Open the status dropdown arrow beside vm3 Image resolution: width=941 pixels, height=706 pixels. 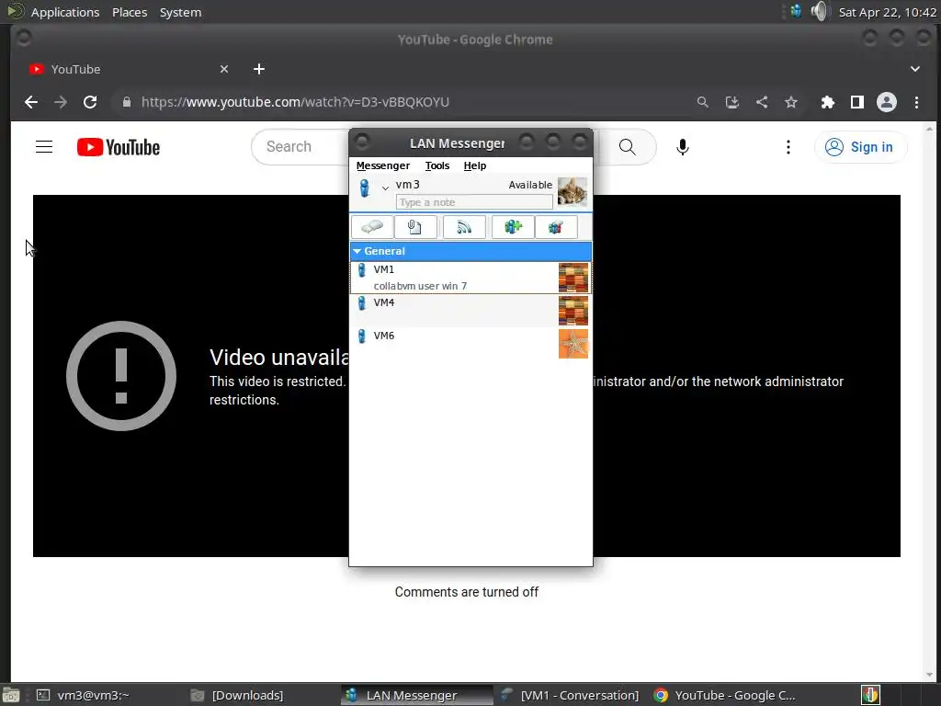click(385, 188)
